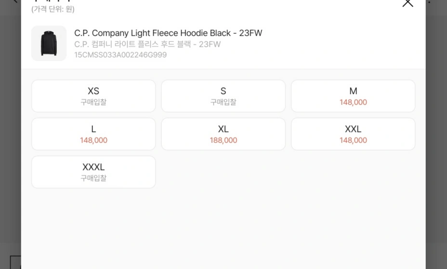Click the 가격 단위: 원 label
Image resolution: width=447 pixels, height=269 pixels.
53,9
